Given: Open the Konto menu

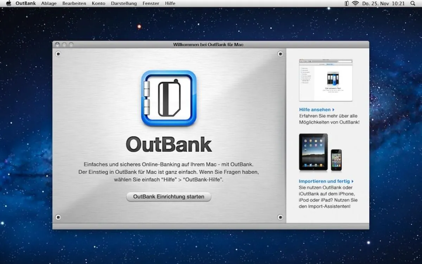Looking at the screenshot, I should click(98, 3).
